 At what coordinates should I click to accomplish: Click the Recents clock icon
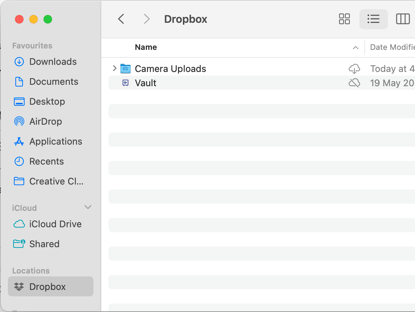[x=19, y=161]
